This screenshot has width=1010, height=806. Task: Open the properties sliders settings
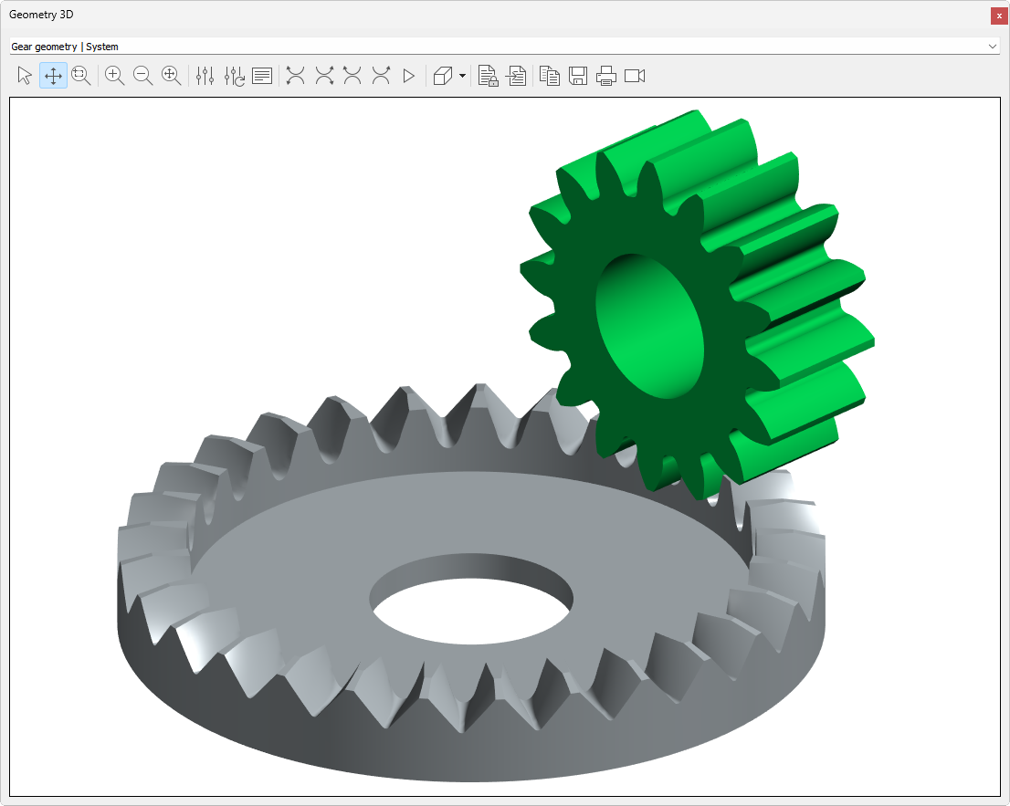[x=205, y=76]
